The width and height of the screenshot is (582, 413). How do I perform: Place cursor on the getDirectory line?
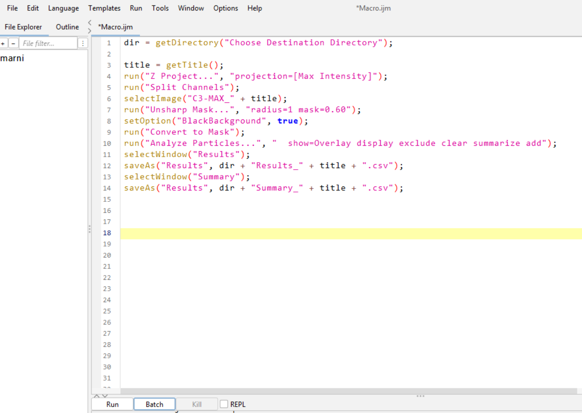[x=258, y=43]
